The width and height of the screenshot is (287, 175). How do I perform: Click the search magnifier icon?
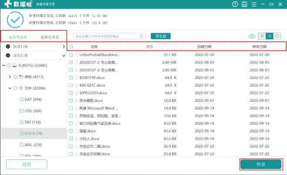click(141, 36)
